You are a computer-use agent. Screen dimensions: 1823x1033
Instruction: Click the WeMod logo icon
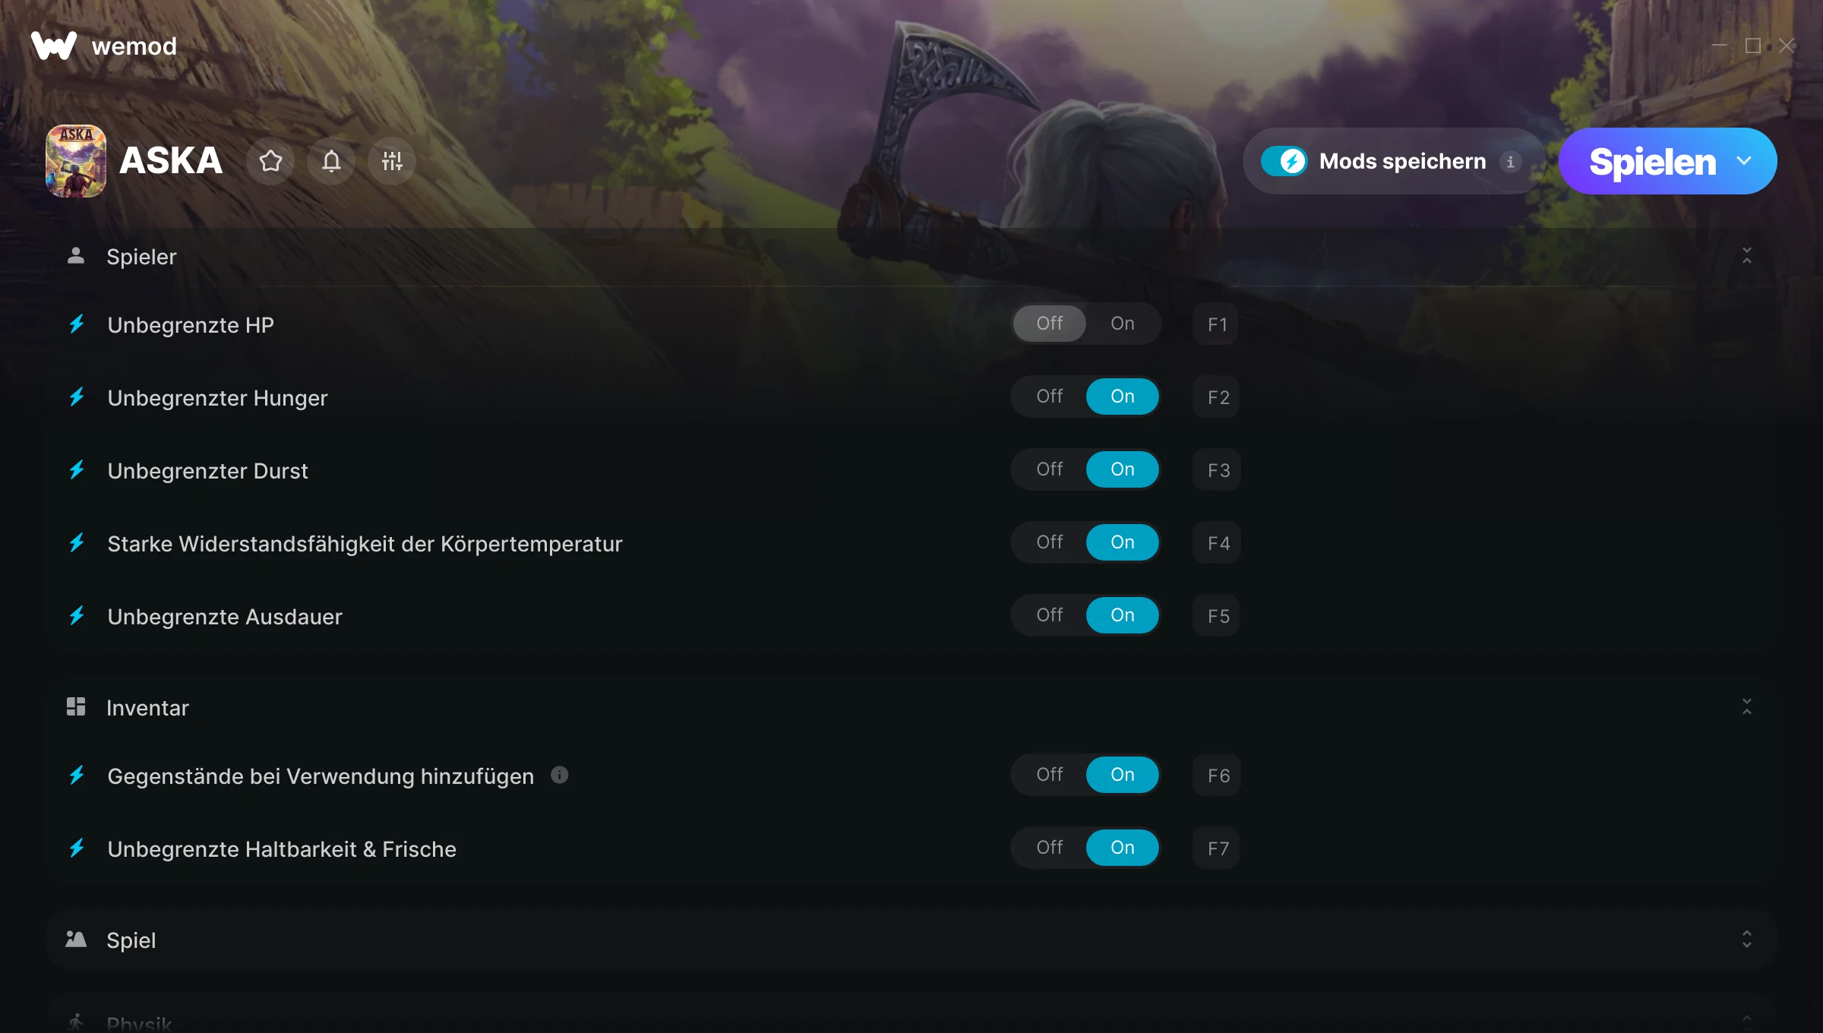pyautogui.click(x=54, y=46)
